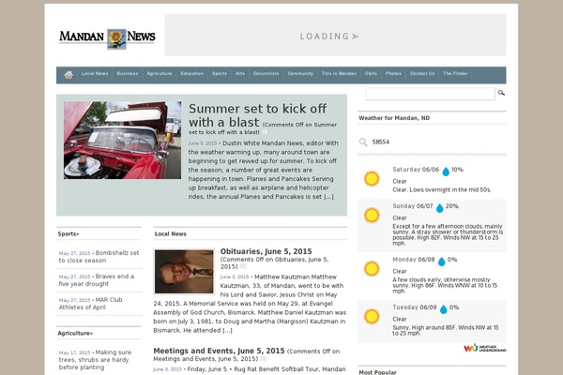Click the 'Monday 06/08' forecast label
The width and height of the screenshot is (563, 375).
[x=414, y=260]
